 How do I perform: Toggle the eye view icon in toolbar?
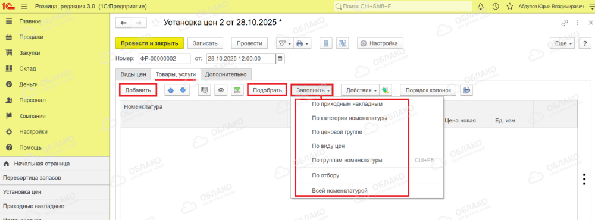coord(221,90)
